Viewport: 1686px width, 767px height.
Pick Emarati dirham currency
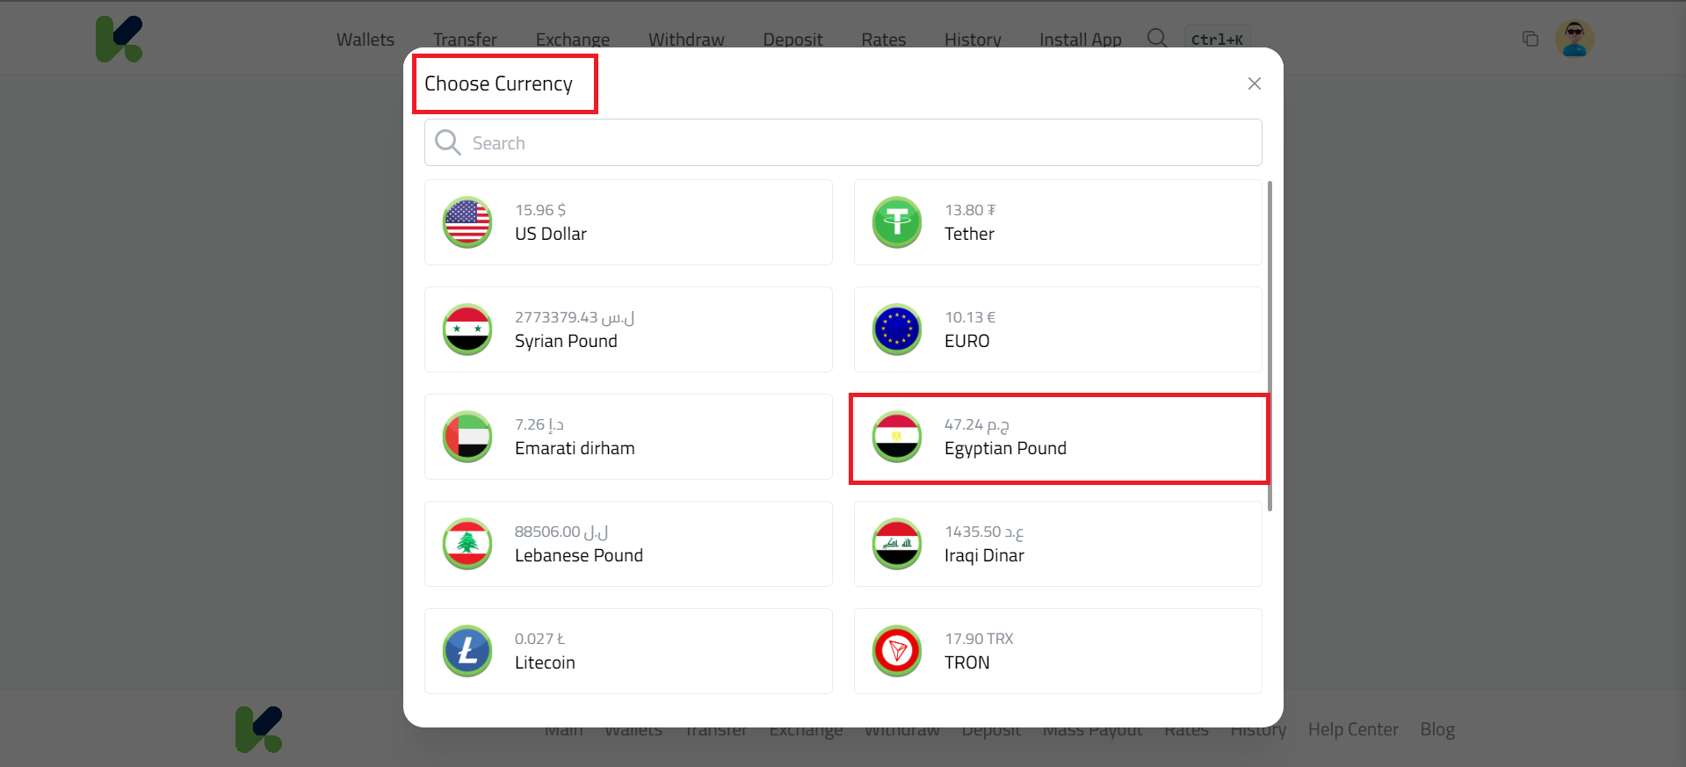pos(628,437)
